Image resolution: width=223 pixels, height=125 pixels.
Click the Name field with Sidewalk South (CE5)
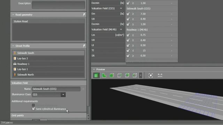pyautogui.click(x=56, y=89)
